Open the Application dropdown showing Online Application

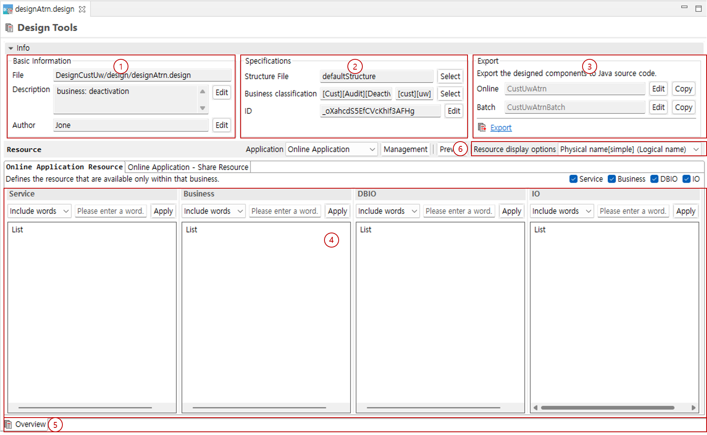331,149
